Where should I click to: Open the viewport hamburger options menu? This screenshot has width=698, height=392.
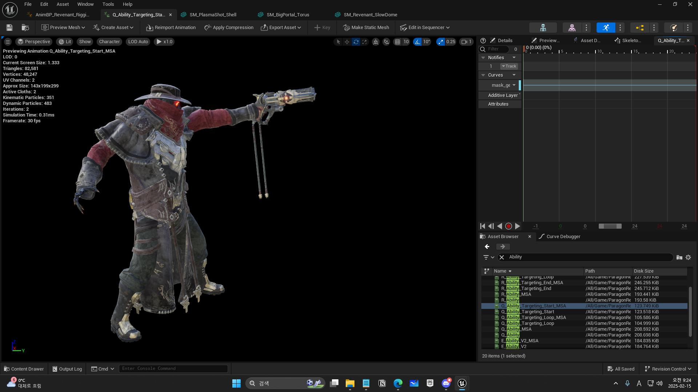click(8, 42)
